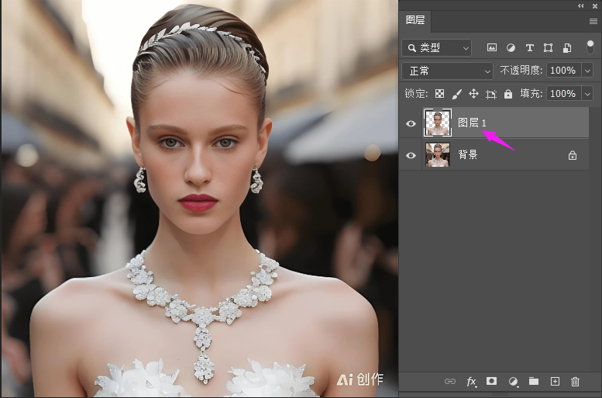Hide the 背景 layer eye
Viewport: 602px width, 398px height.
411,155
